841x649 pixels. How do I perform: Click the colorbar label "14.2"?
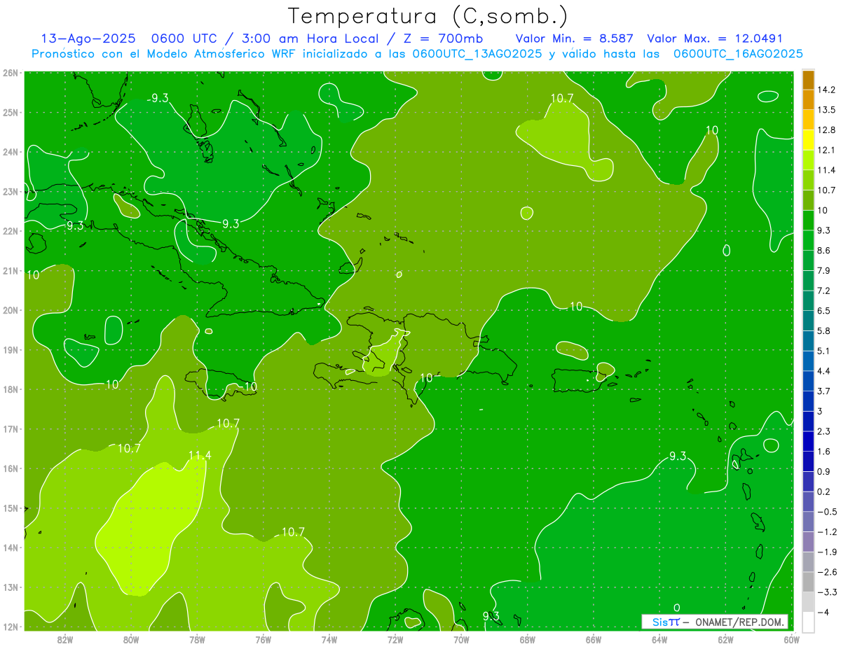(x=826, y=90)
